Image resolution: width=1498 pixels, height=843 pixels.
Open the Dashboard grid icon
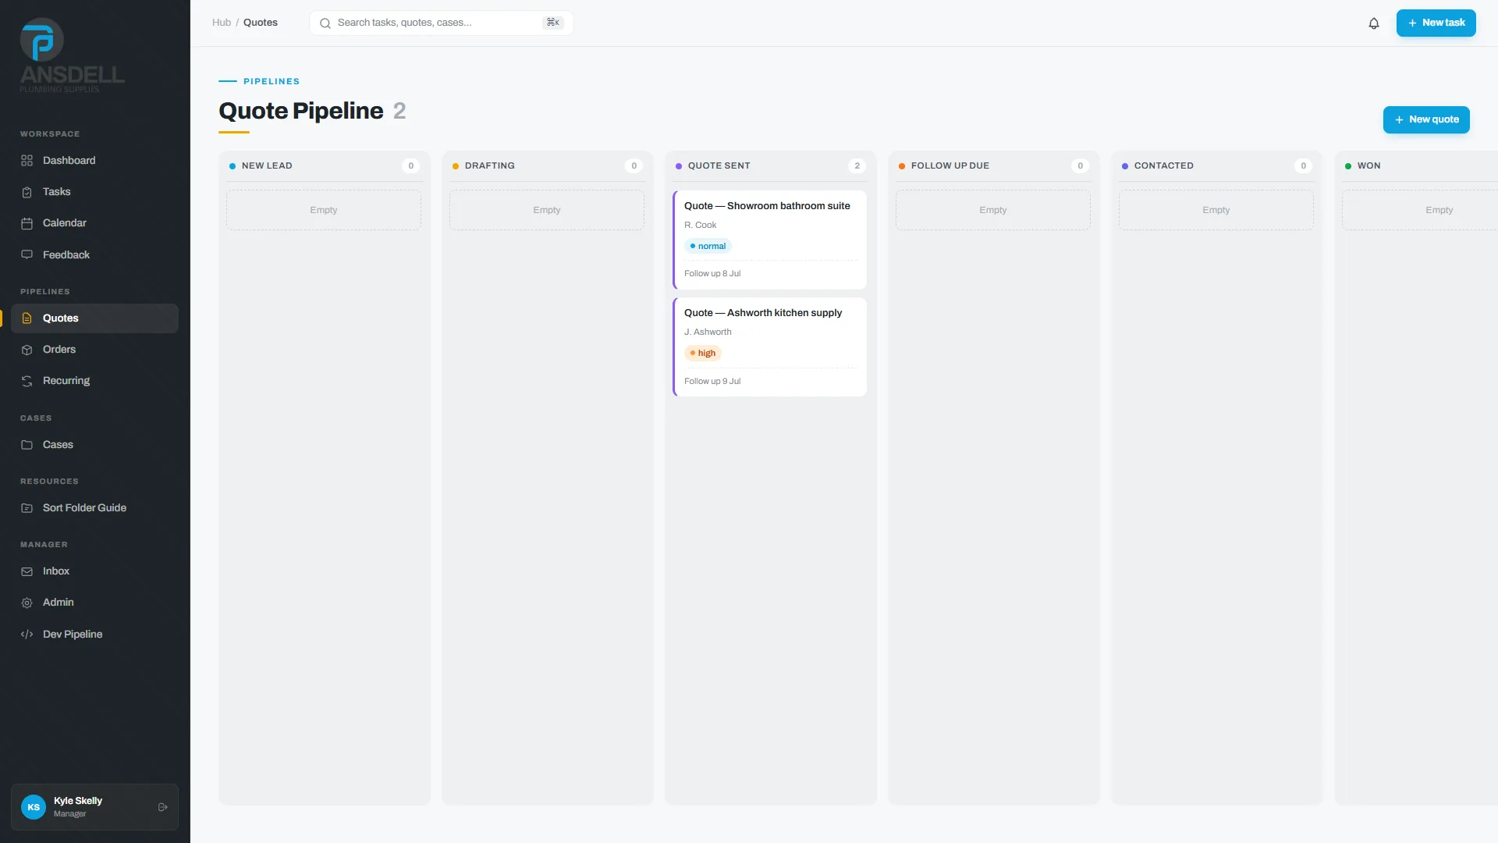coord(27,161)
